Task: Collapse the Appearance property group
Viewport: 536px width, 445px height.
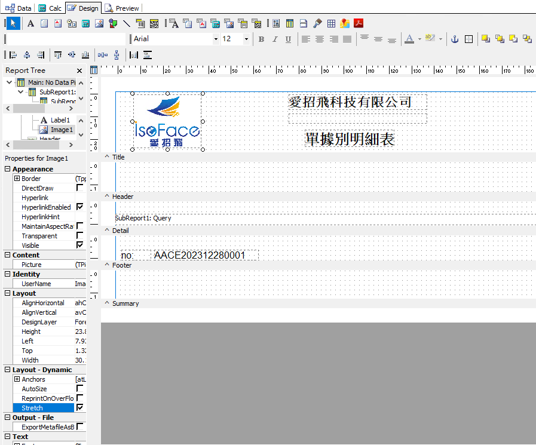Action: coord(8,169)
